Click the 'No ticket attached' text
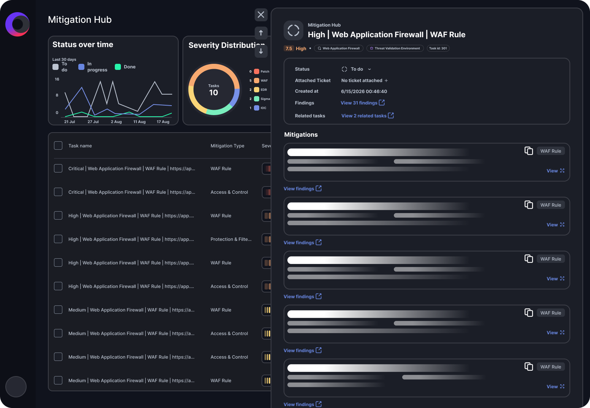590x408 pixels. pyautogui.click(x=362, y=81)
